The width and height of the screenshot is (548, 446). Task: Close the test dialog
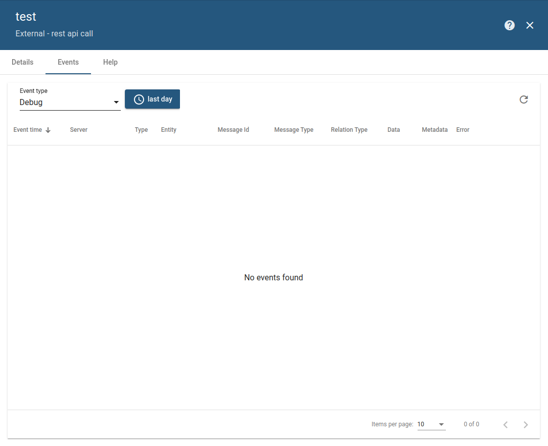pyautogui.click(x=530, y=25)
